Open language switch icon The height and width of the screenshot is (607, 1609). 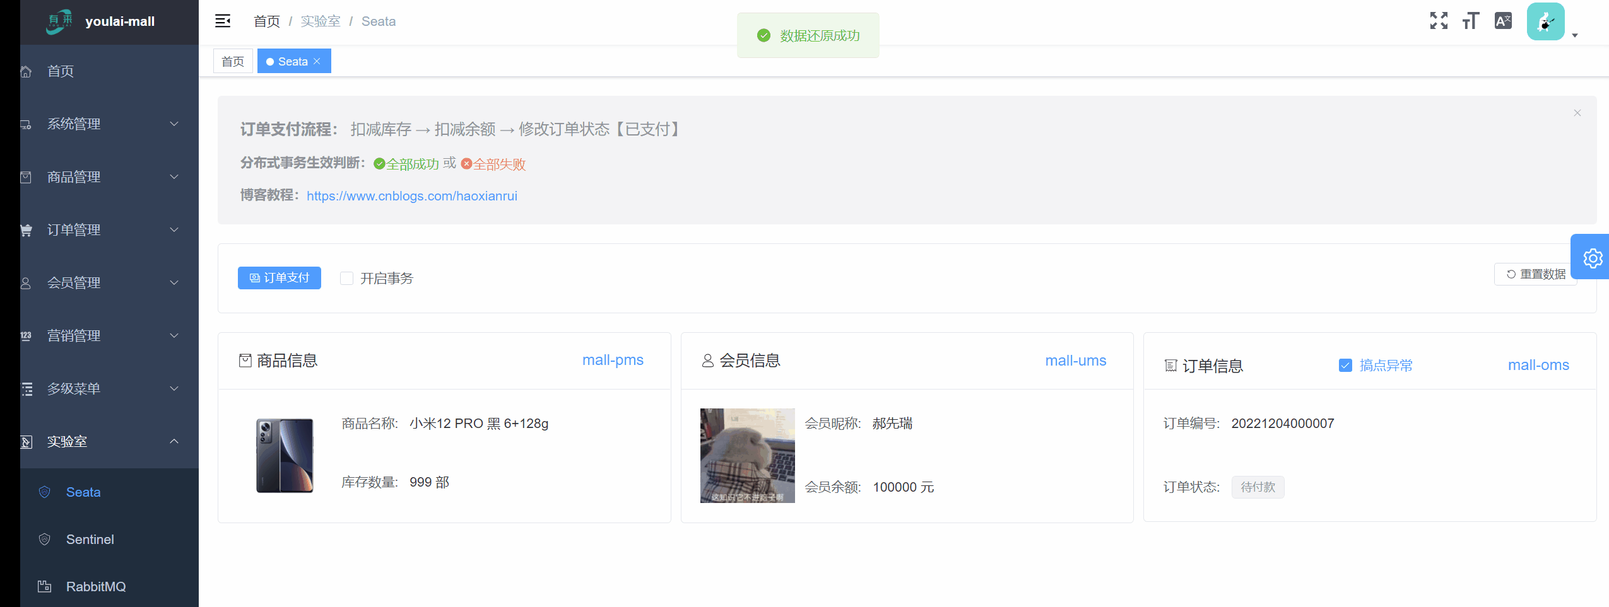pos(1503,21)
